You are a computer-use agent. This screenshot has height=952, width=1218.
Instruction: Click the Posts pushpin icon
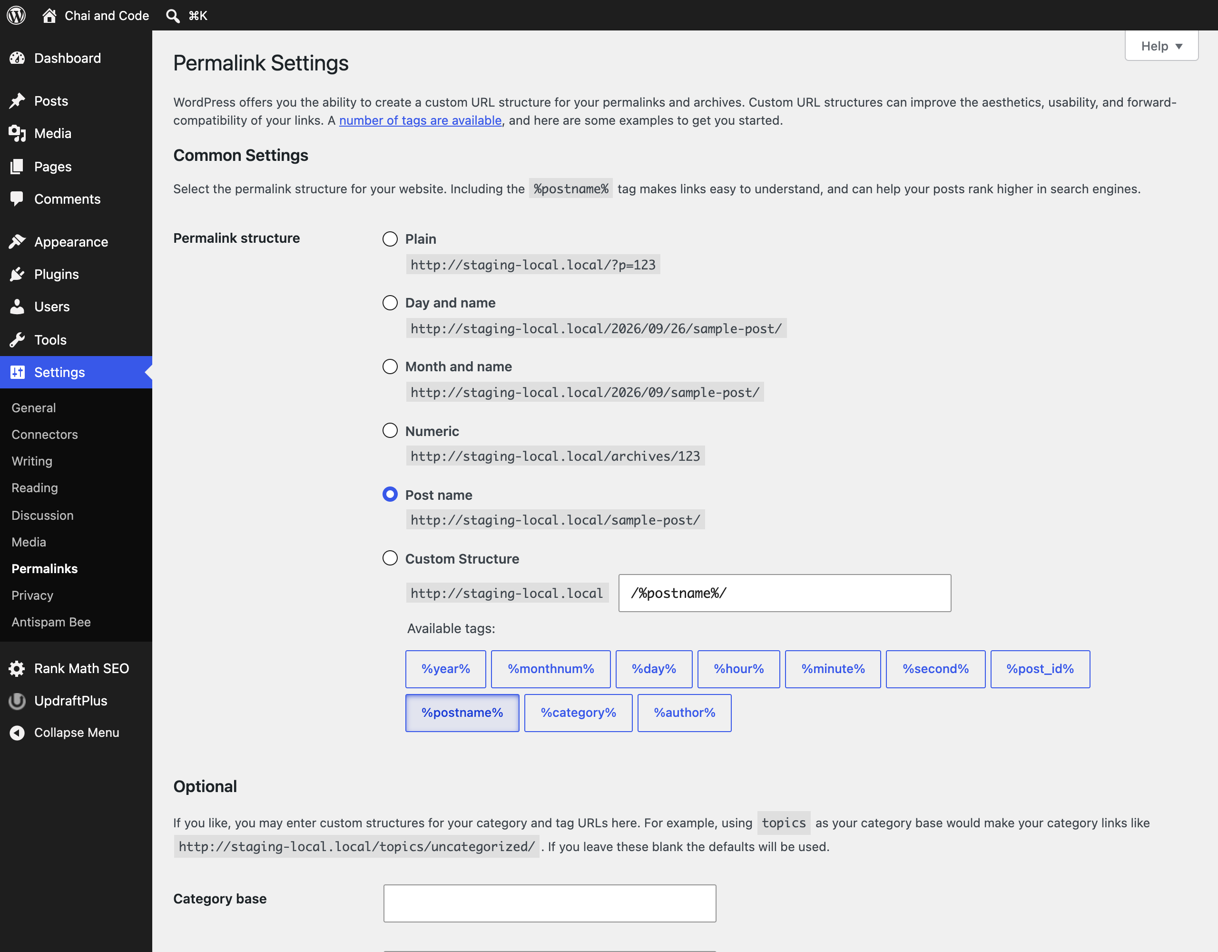tap(17, 101)
